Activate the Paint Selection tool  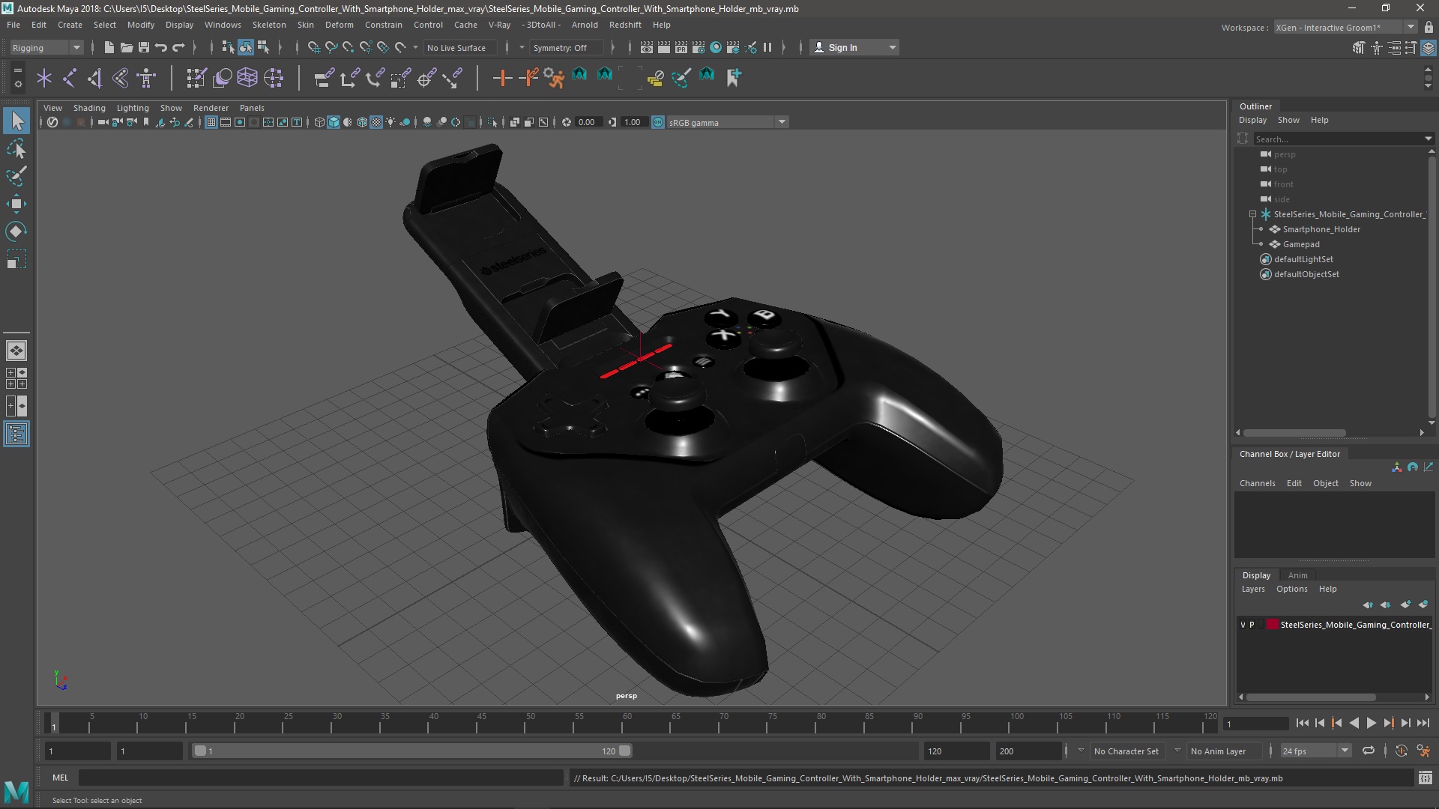click(x=16, y=176)
